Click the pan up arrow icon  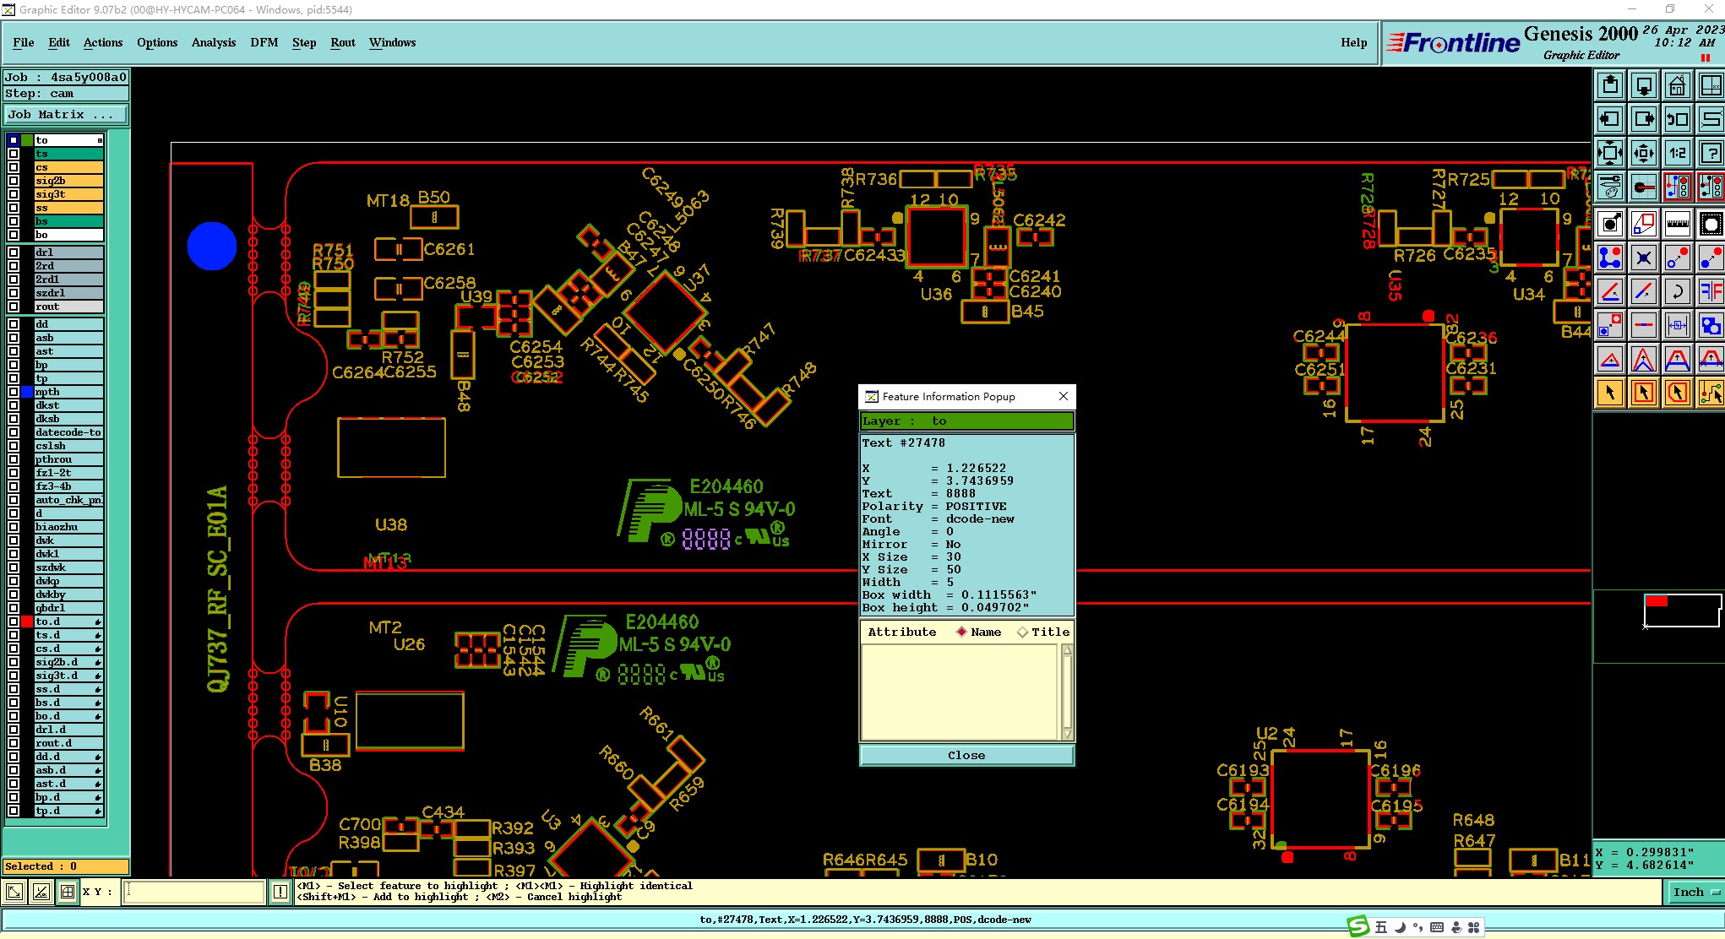pyautogui.click(x=1610, y=85)
